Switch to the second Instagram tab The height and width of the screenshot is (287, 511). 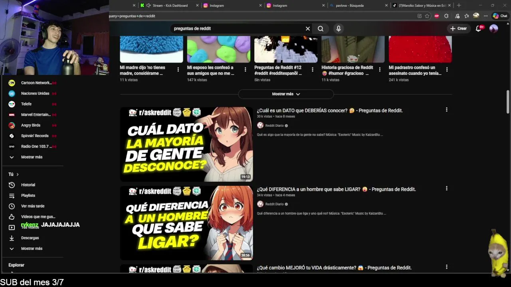[x=295, y=6]
